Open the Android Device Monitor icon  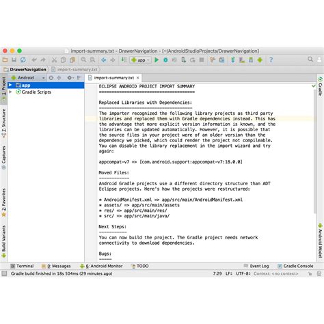point(260,60)
